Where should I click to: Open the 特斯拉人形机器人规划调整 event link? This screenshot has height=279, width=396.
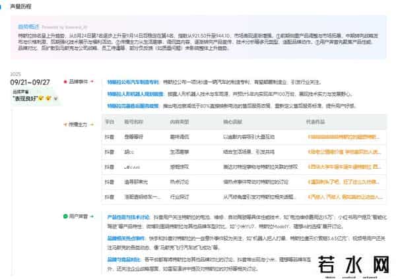tap(135, 94)
